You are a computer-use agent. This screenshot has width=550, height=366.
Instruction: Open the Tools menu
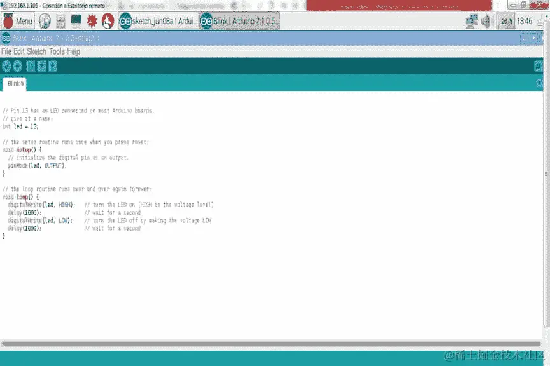click(57, 51)
